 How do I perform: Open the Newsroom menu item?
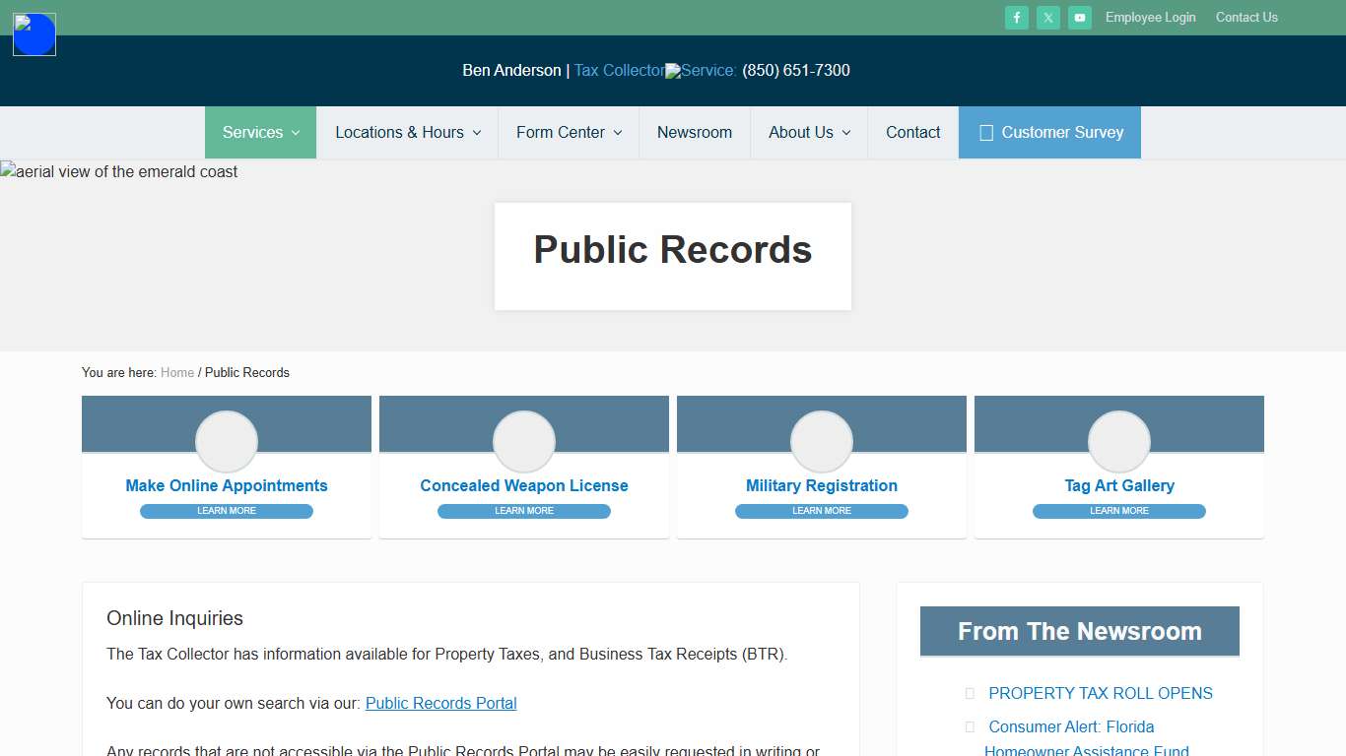pos(694,132)
